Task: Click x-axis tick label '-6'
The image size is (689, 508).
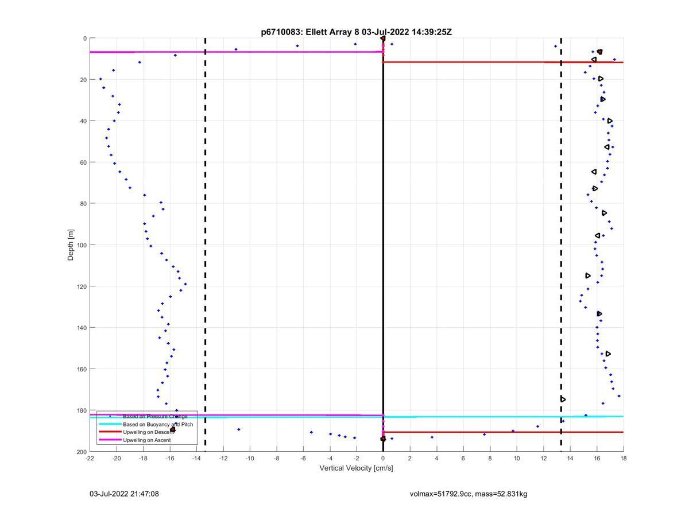Action: coord(303,458)
